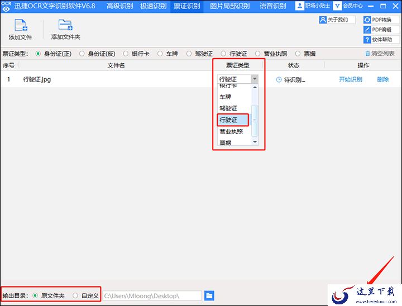Choose 车牌 in the dropdown list
The height and width of the screenshot is (306, 402).
(226, 97)
